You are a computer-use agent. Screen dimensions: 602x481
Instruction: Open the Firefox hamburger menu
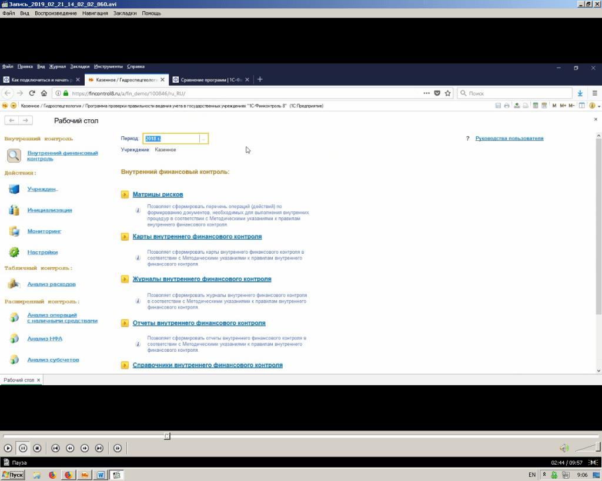pos(594,93)
